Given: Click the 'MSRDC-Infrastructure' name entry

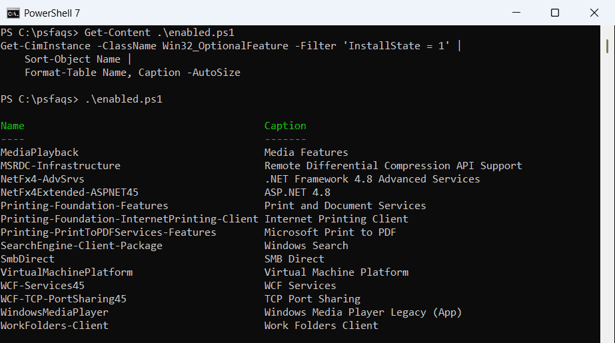Looking at the screenshot, I should click(61, 166).
